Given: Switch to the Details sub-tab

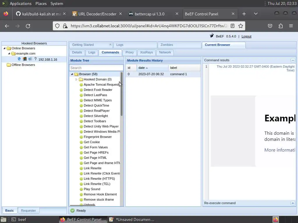Looking at the screenshot, I should click(x=77, y=52).
